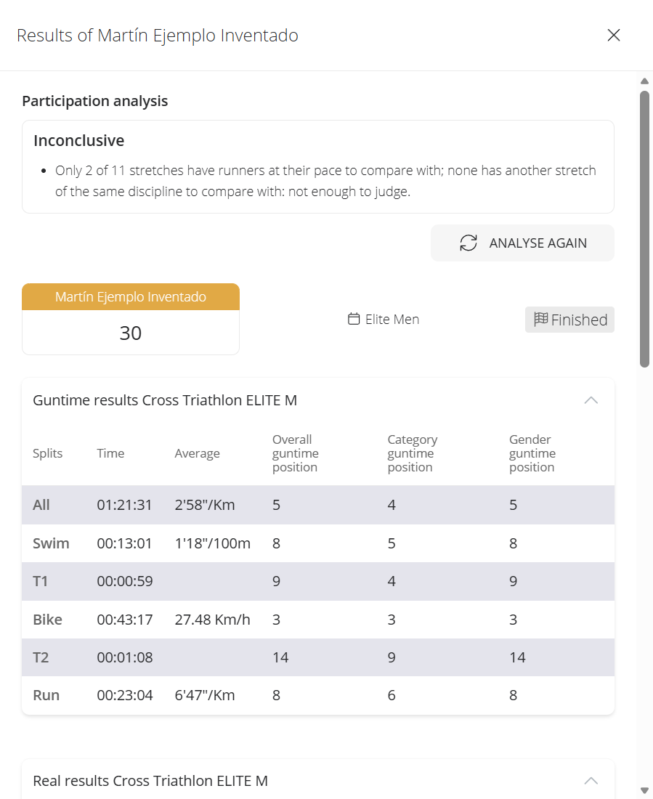Click the scrollbar down arrow
This screenshot has width=653, height=799.
pos(644,790)
